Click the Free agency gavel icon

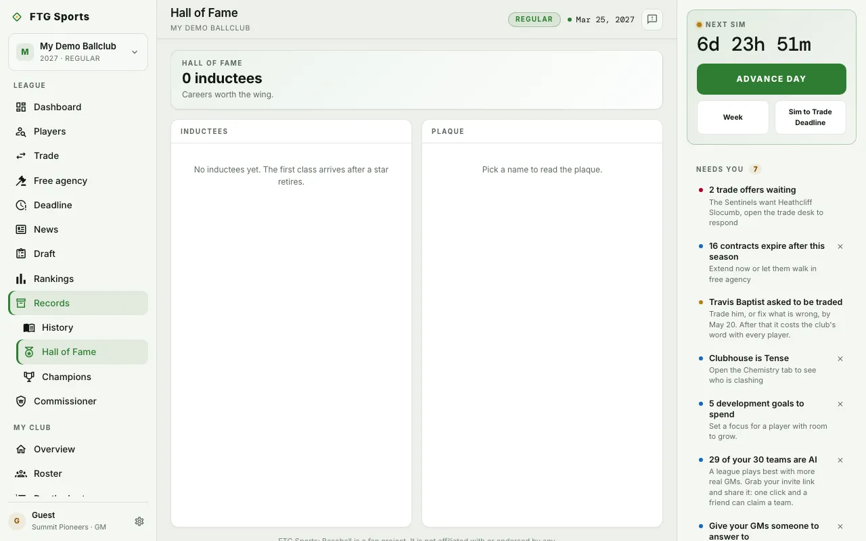click(x=21, y=181)
